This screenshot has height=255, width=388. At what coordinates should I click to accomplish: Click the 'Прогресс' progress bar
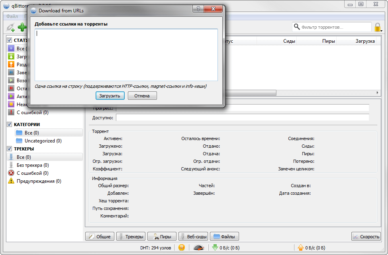pyautogui.click(x=243, y=108)
